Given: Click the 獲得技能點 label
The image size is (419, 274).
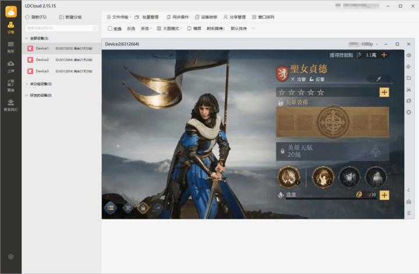Looking at the screenshot, I should tap(341, 55).
